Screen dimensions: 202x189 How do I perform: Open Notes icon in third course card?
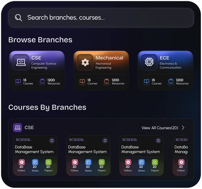coord(141,162)
